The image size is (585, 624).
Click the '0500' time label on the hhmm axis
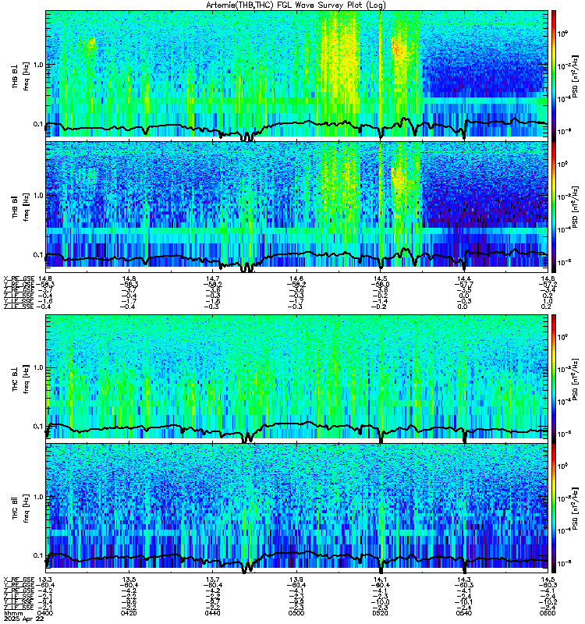pos(296,613)
